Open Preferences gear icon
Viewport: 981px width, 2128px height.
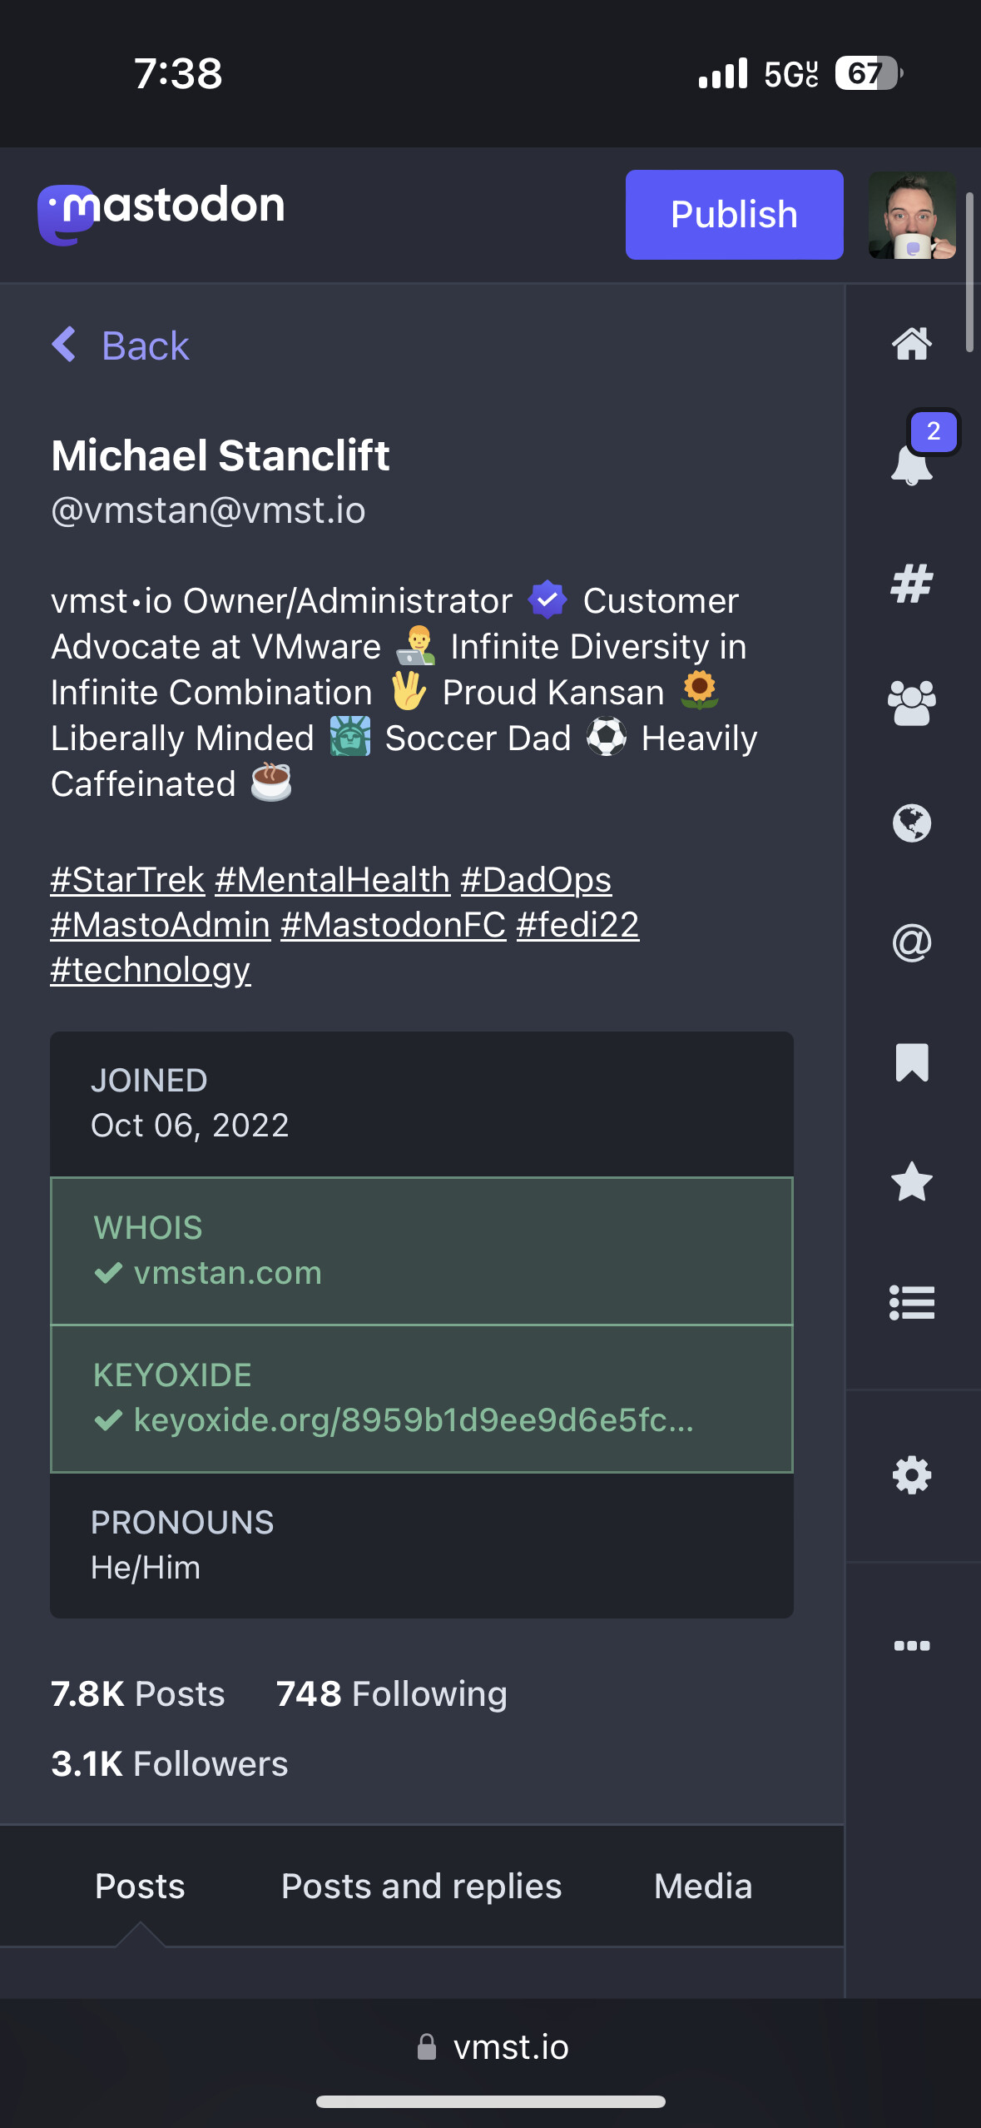912,1475
